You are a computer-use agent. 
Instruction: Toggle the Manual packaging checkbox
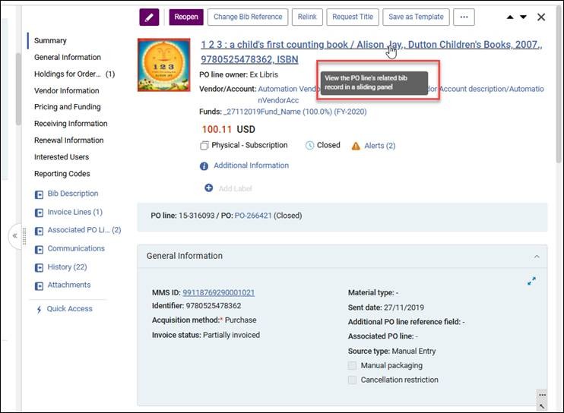(353, 366)
